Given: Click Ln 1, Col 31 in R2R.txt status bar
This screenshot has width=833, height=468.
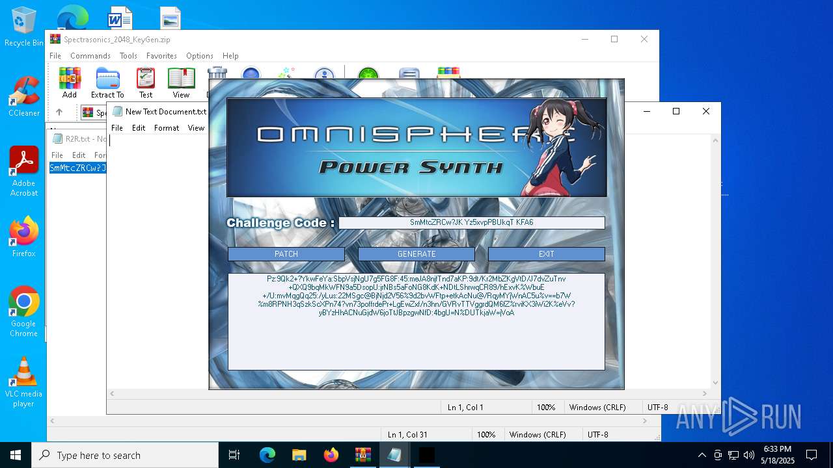Looking at the screenshot, I should [407, 435].
